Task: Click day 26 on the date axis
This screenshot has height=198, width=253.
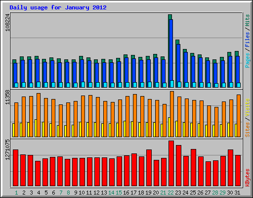Action: point(200,193)
